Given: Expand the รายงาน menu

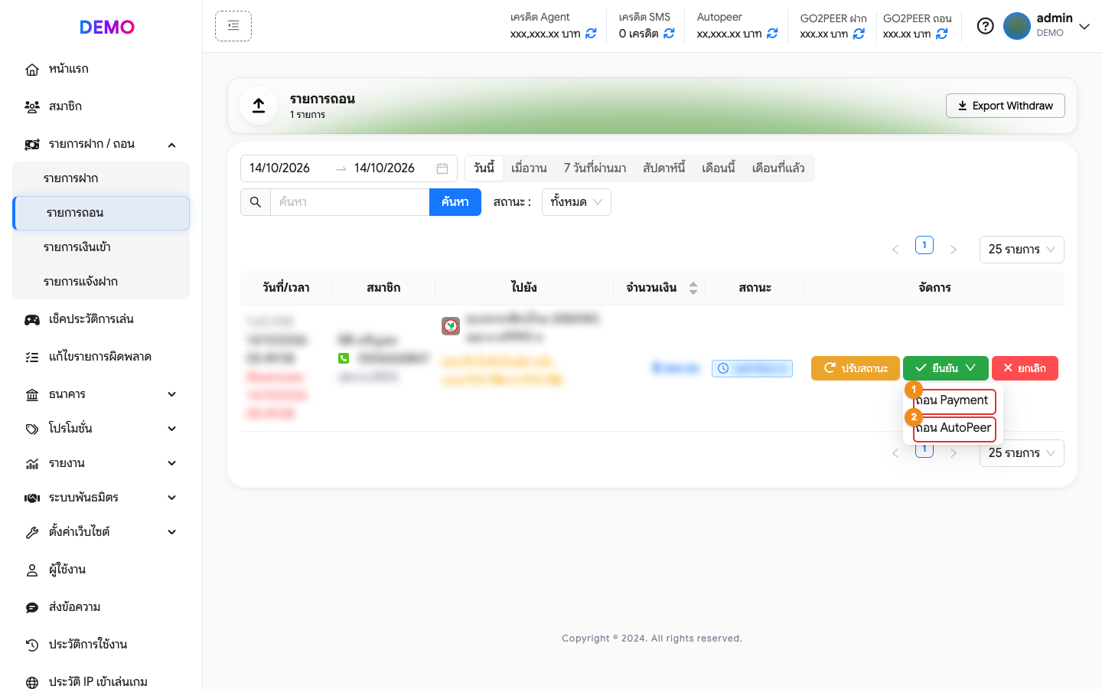Looking at the screenshot, I should [x=101, y=463].
